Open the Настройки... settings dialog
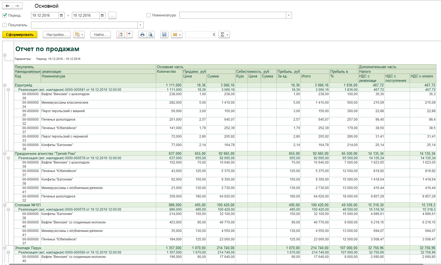The image size is (441, 265). [57, 34]
